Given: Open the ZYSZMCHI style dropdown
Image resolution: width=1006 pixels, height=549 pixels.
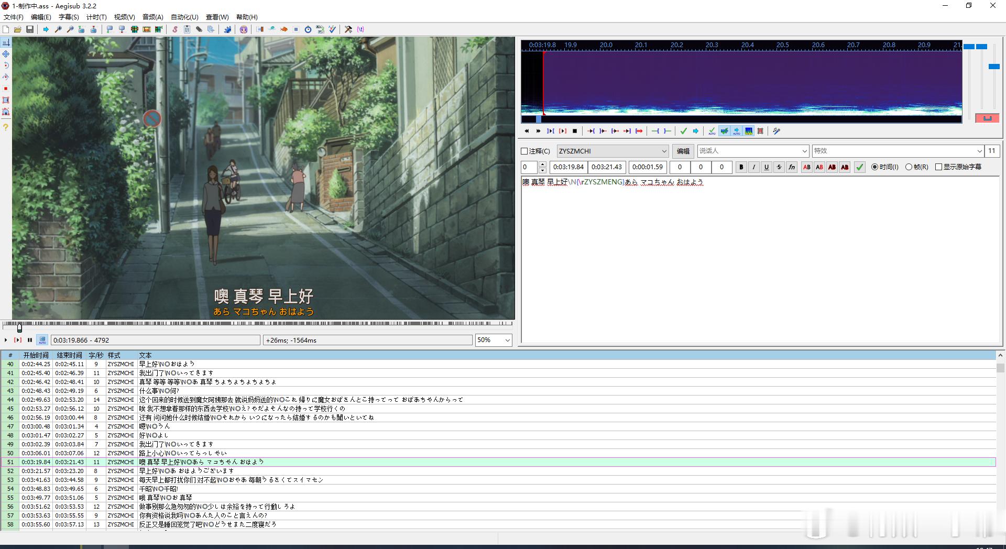Looking at the screenshot, I should pyautogui.click(x=613, y=151).
